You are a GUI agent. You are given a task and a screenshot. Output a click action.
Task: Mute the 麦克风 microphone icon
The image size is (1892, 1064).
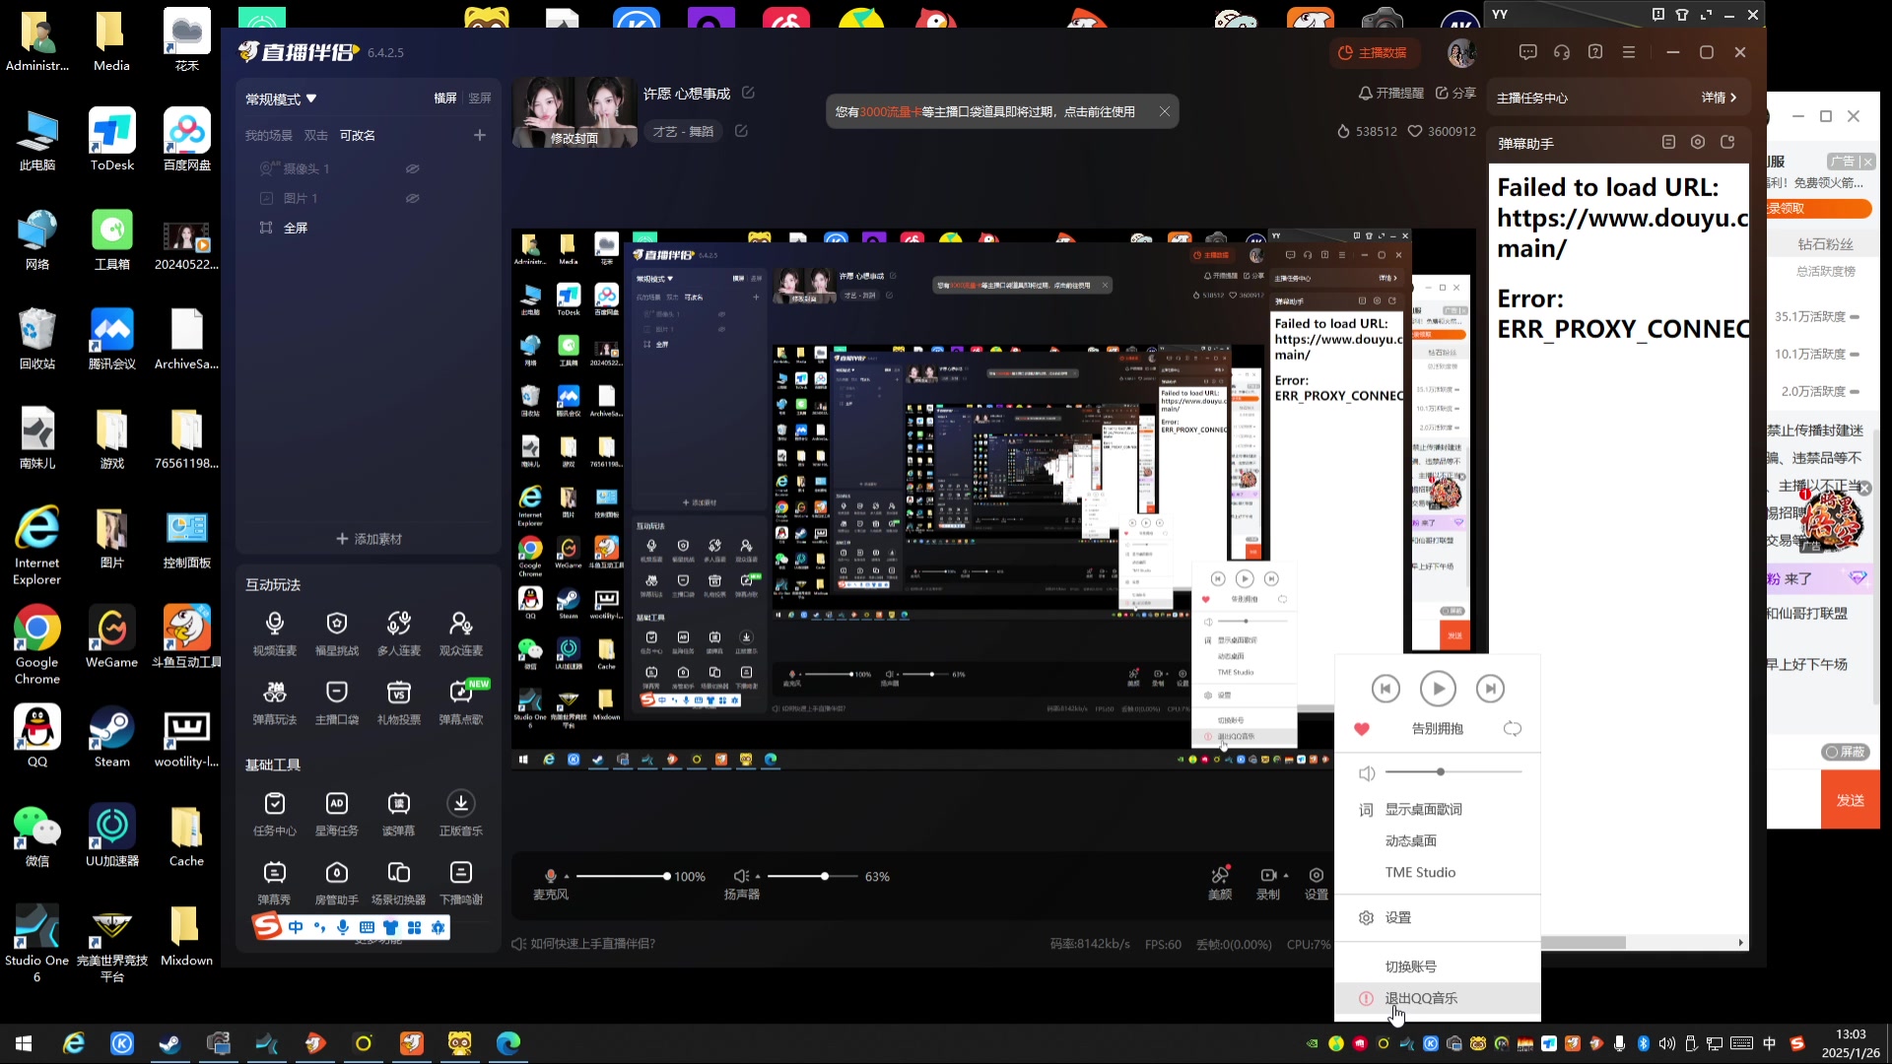click(551, 876)
